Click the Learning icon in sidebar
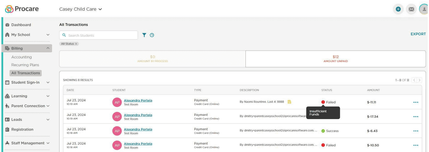This screenshot has height=152, width=429. point(7,96)
